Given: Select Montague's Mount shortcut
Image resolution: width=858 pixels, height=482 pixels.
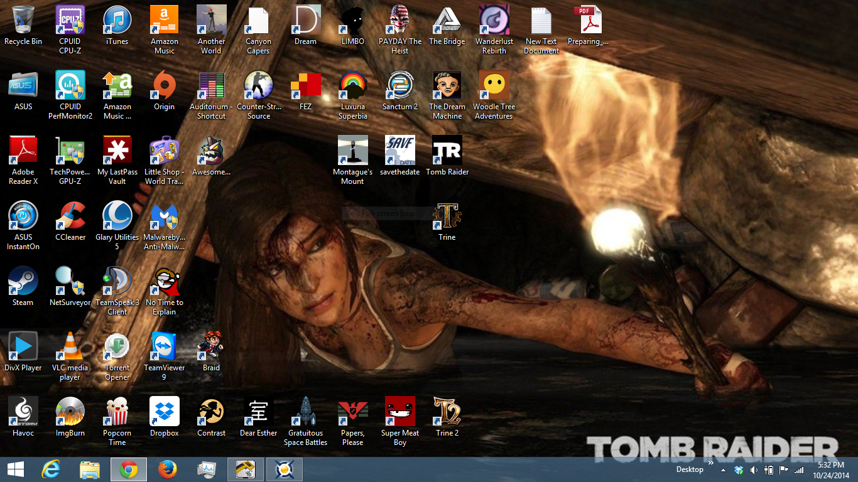Looking at the screenshot, I should pos(353,151).
